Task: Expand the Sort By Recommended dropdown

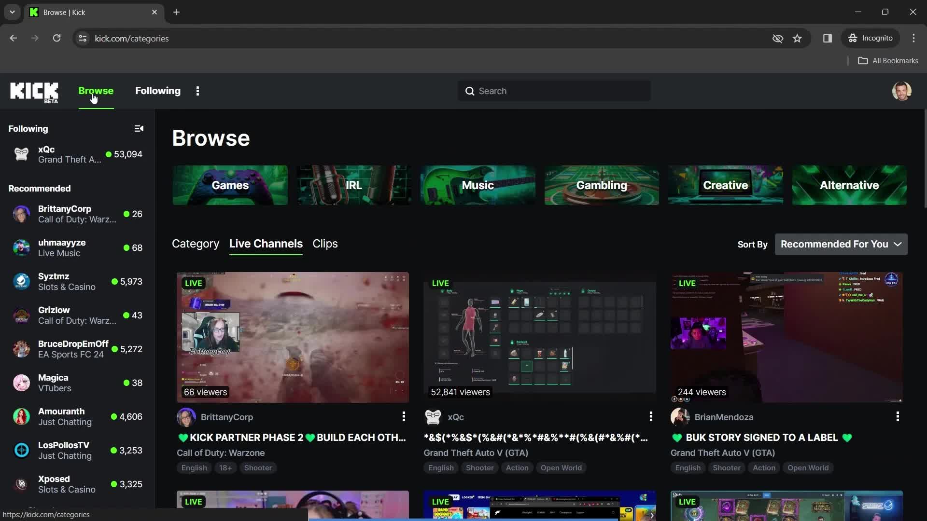Action: (841, 244)
